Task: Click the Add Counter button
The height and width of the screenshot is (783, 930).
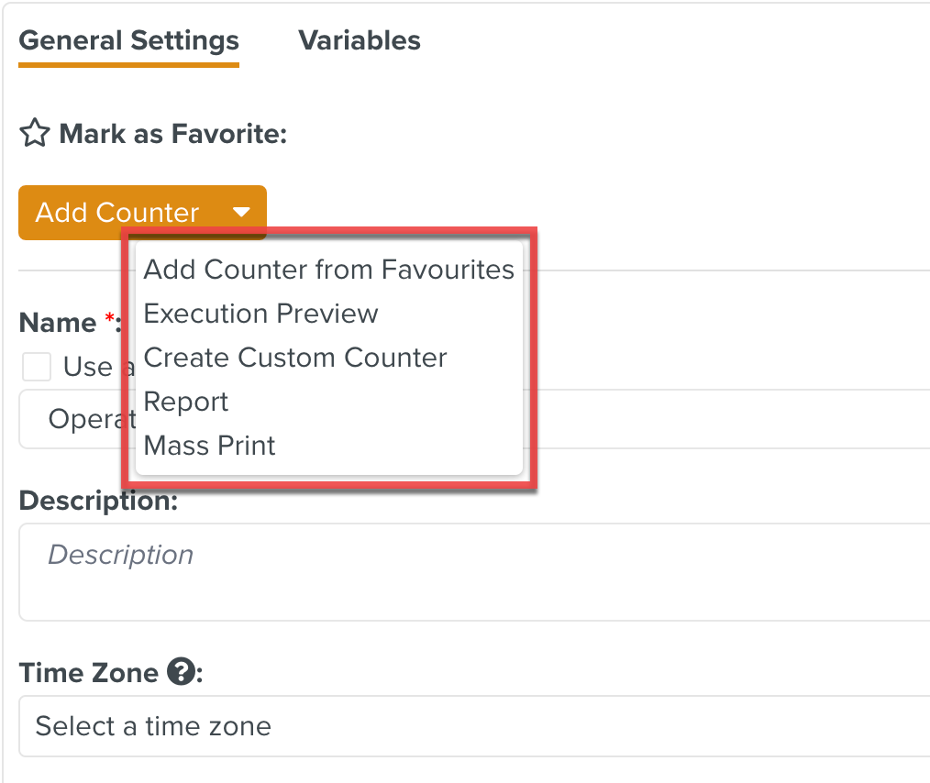Action: click(x=117, y=212)
